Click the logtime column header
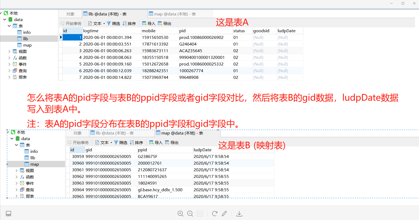 (112, 31)
